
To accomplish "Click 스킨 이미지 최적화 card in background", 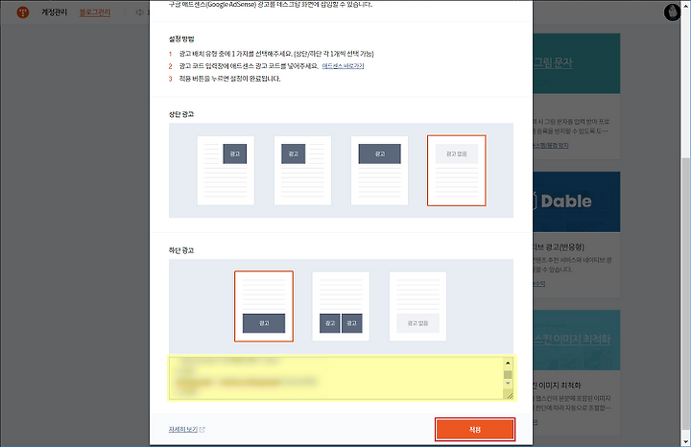I will [577, 372].
